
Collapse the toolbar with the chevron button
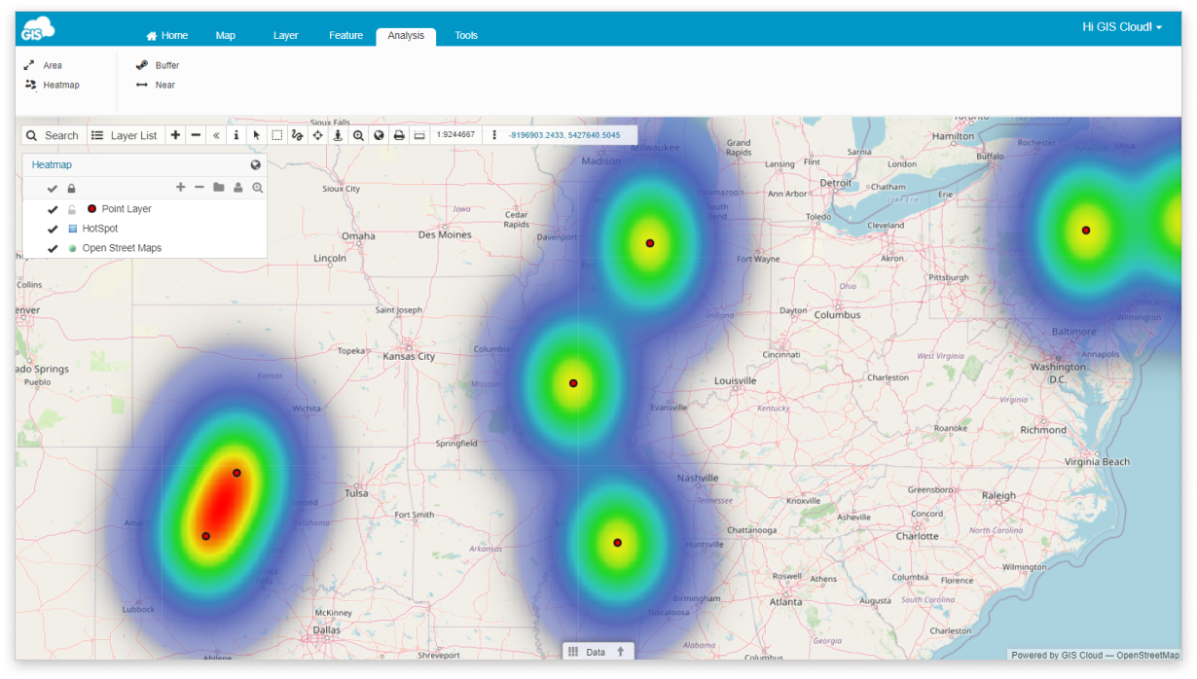(x=215, y=135)
